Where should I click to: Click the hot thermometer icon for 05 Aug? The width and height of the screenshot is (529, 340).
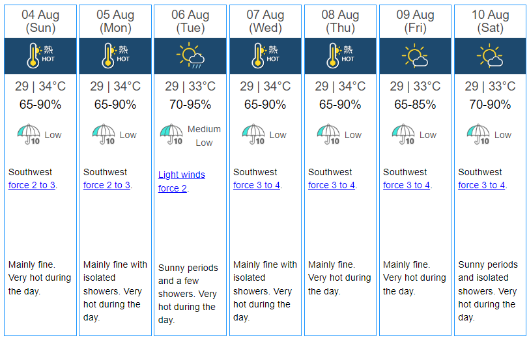pyautogui.click(x=115, y=55)
